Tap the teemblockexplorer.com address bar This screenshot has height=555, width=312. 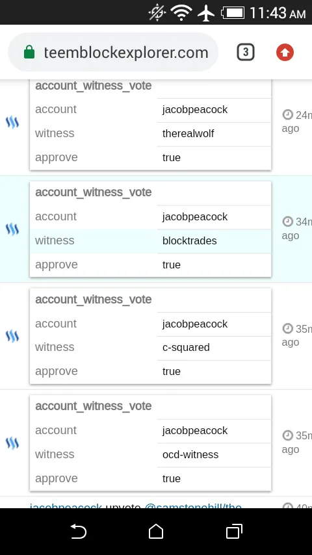(113, 53)
